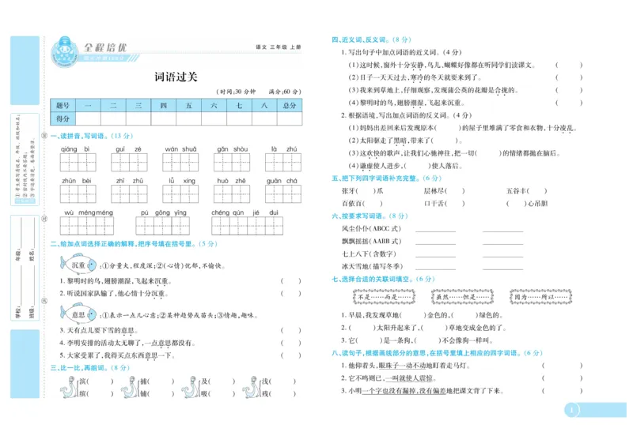Image resolution: width=633 pixels, height=447 pixels.
Task: Click the writing grid under huò zhě
Action: coord(232,193)
